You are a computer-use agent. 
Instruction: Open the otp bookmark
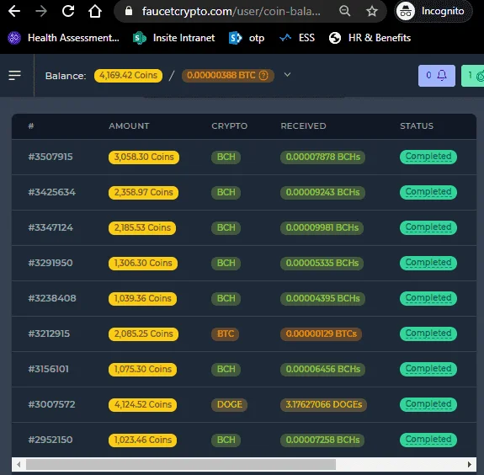[247, 38]
